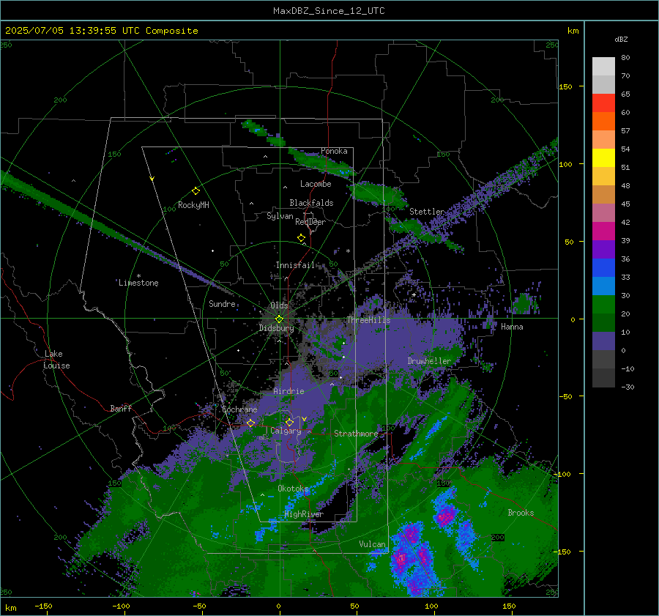Click the white asterisk marker above Limestone
The height and width of the screenshot is (616, 659).
click(x=138, y=276)
